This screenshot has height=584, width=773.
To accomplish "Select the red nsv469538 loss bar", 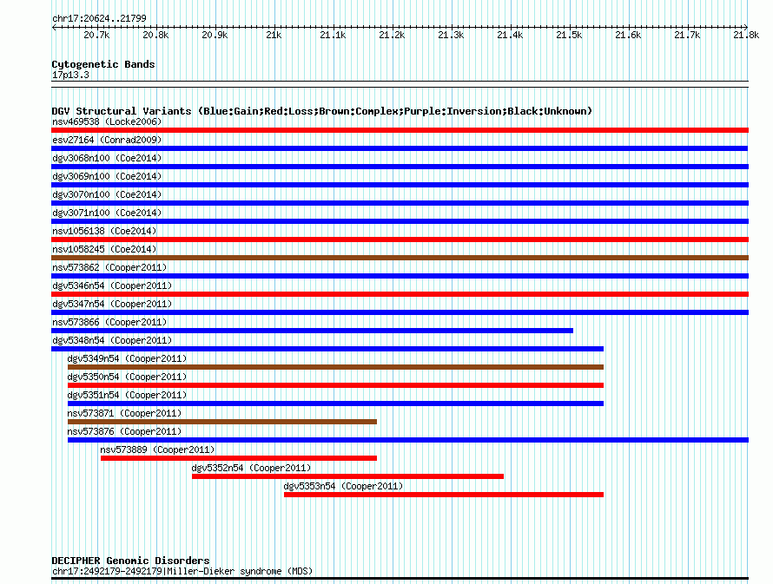I will [x=400, y=130].
